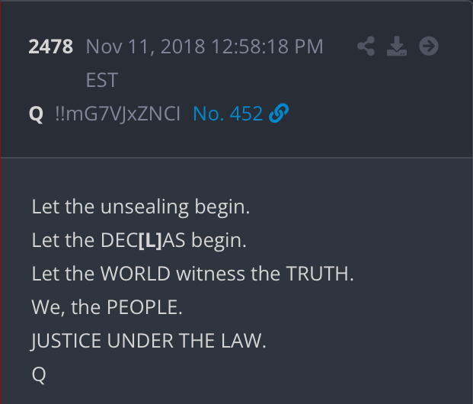Select the tripcode !!mG7VJxZNCI

117,114
